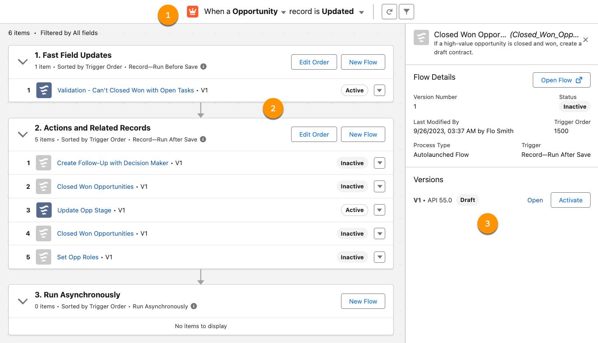Click the flow icon beside Create Follow-Up flow
Viewport: 598px width, 343px height.
[x=43, y=163]
